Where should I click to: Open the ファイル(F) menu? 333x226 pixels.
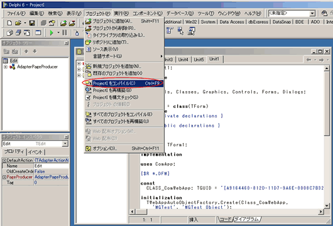coord(16,13)
